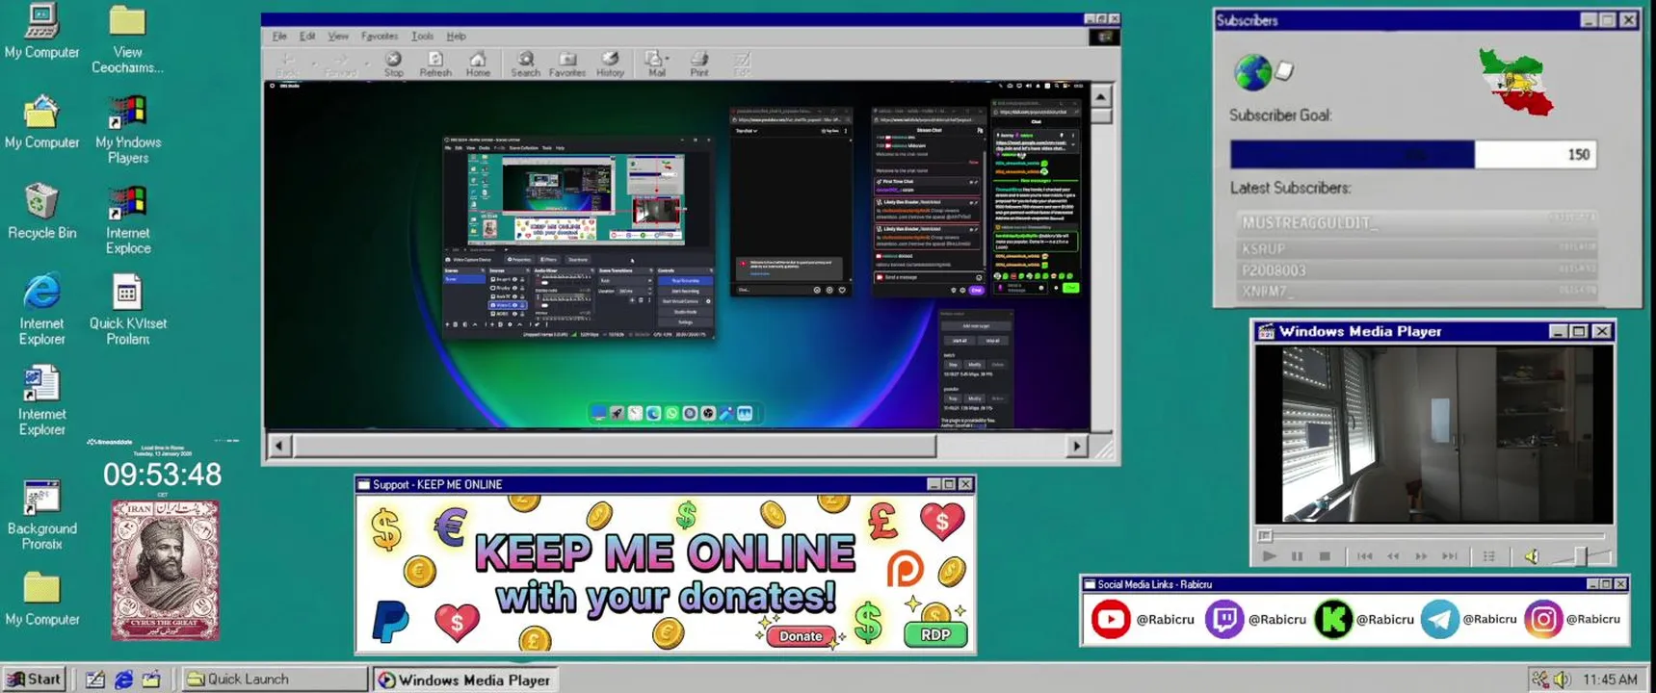Stop playback in Windows Media Player
The width and height of the screenshot is (1656, 693).
pyautogui.click(x=1325, y=556)
